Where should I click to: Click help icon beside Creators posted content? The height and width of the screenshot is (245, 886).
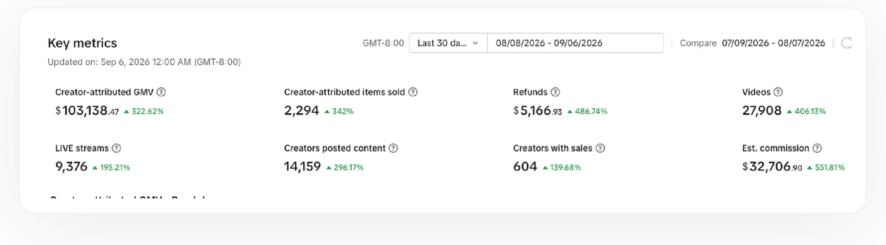(x=393, y=148)
